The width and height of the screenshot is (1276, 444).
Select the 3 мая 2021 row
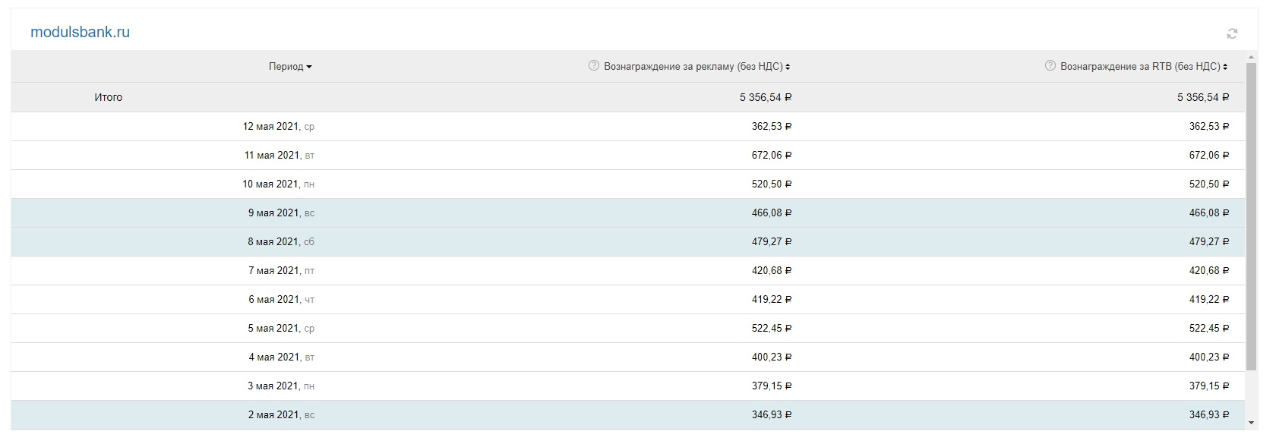pyautogui.click(x=278, y=386)
